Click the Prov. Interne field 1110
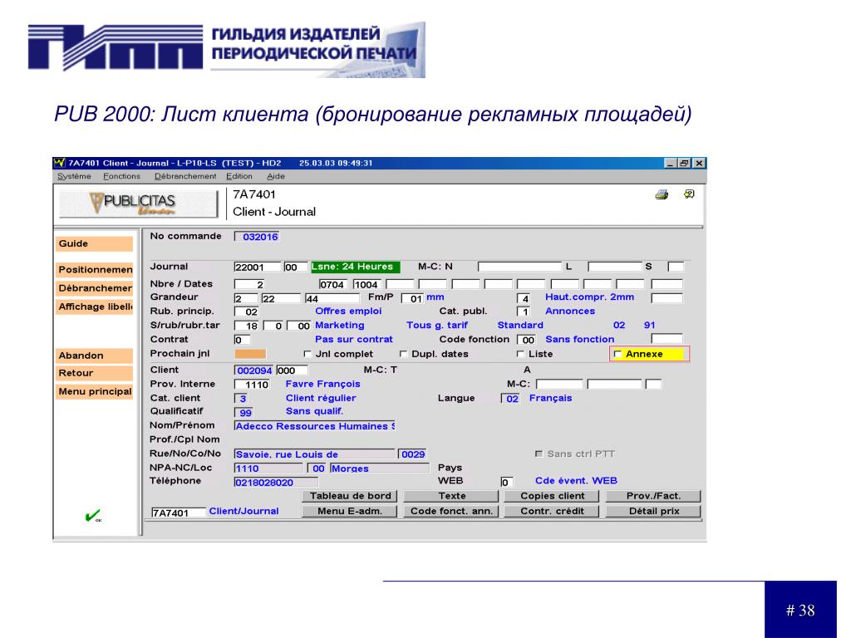 coord(253,384)
